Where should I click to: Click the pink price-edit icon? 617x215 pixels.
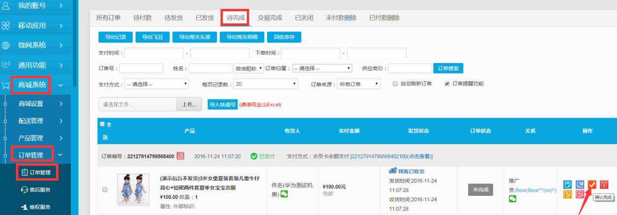coord(580,194)
